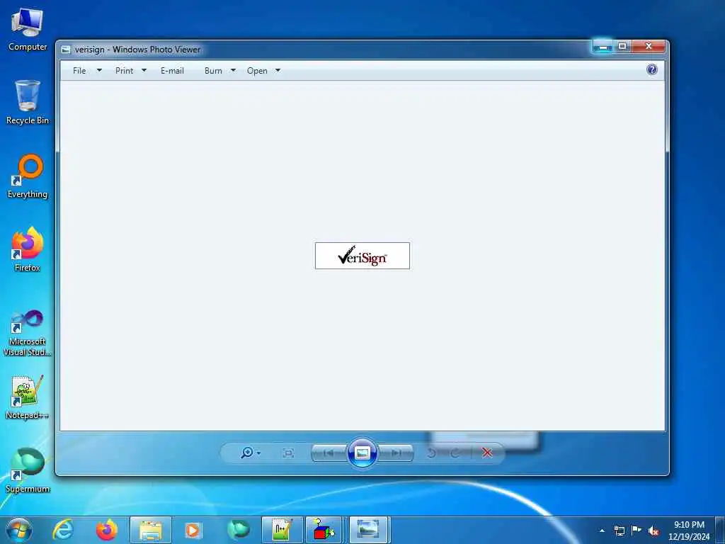Click the blue Help question mark icon

652,70
